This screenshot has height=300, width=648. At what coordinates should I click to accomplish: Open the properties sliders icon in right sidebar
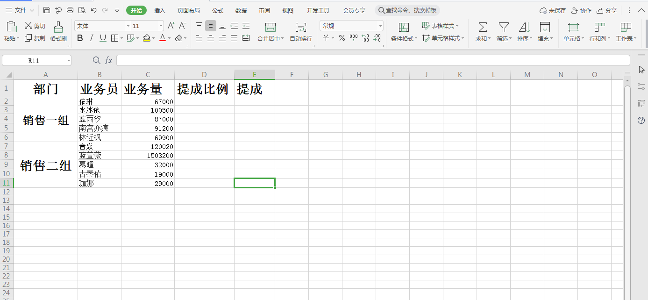pos(641,86)
